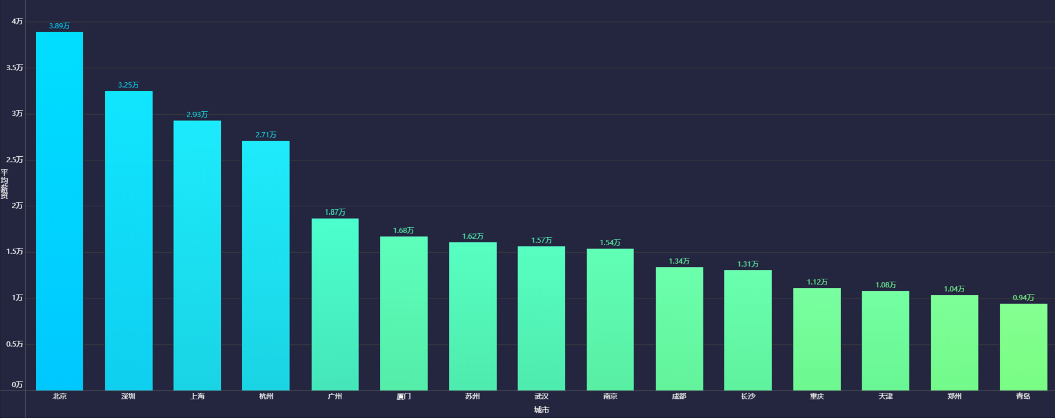1055x419 pixels.
Task: Click the 上海 bar
Action: coord(197,256)
